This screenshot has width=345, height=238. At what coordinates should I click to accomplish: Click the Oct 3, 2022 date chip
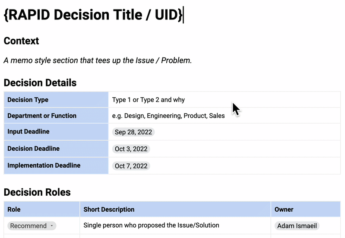131,149
